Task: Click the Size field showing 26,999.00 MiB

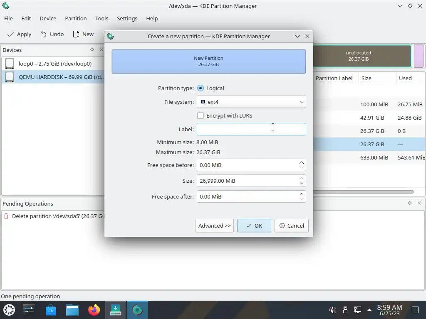Action: (247, 181)
